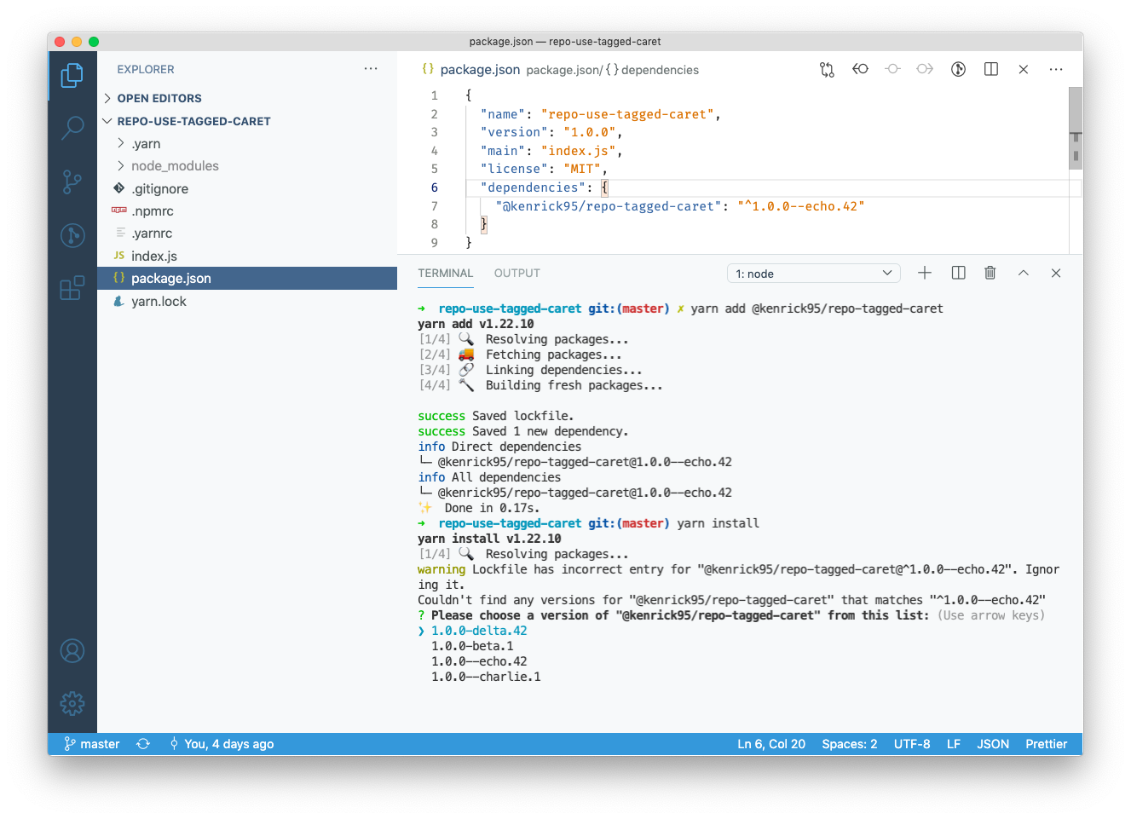Open the Source Control view icon
The image size is (1131, 819).
[72, 182]
